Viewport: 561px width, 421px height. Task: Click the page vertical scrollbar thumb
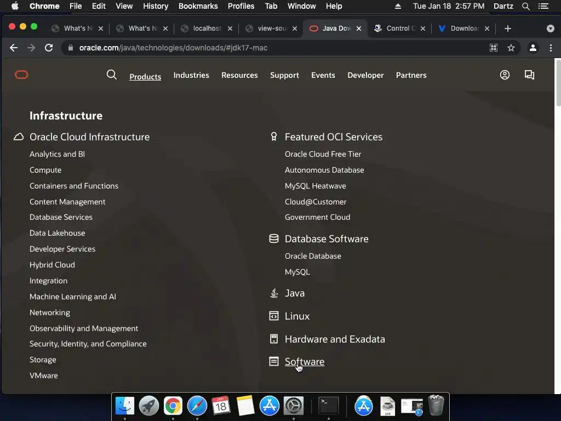coord(558,82)
